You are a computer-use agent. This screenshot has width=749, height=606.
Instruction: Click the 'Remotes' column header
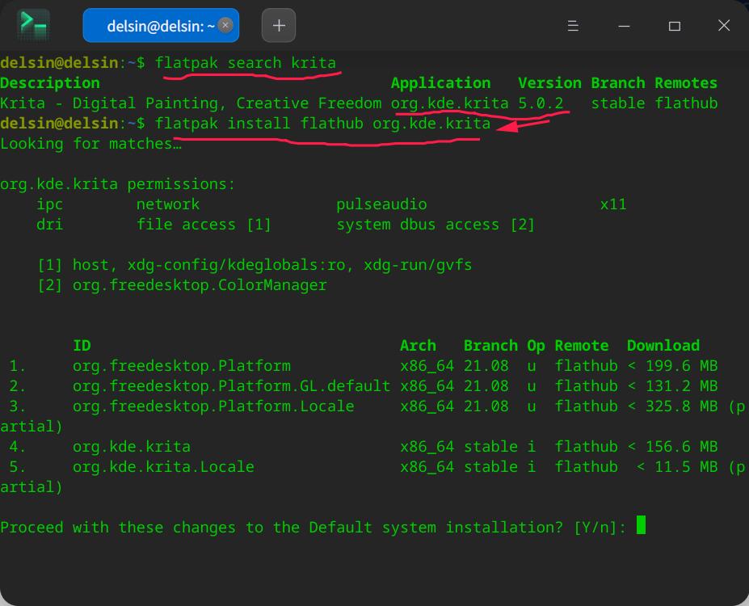pyautogui.click(x=685, y=83)
